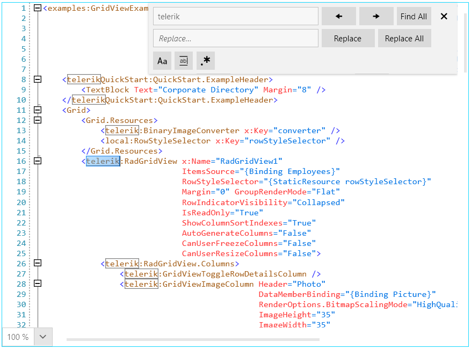Collapse the QuickStart.ExampleHeader block

point(37,79)
